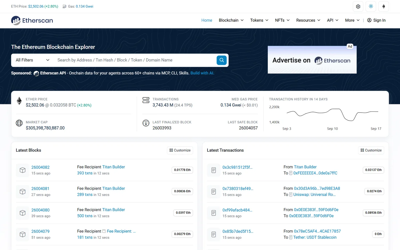400x250 pixels.
Task: Open Tether: USDT Stablecoin link
Action: pos(315,237)
